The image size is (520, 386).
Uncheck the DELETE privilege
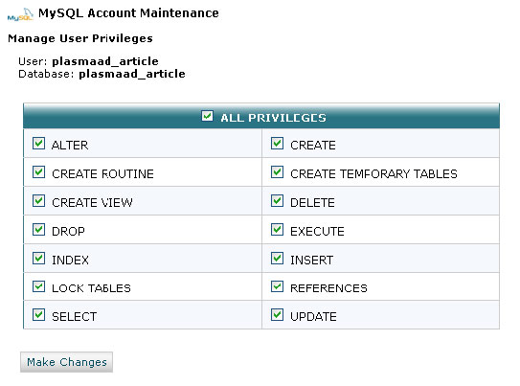coord(278,200)
